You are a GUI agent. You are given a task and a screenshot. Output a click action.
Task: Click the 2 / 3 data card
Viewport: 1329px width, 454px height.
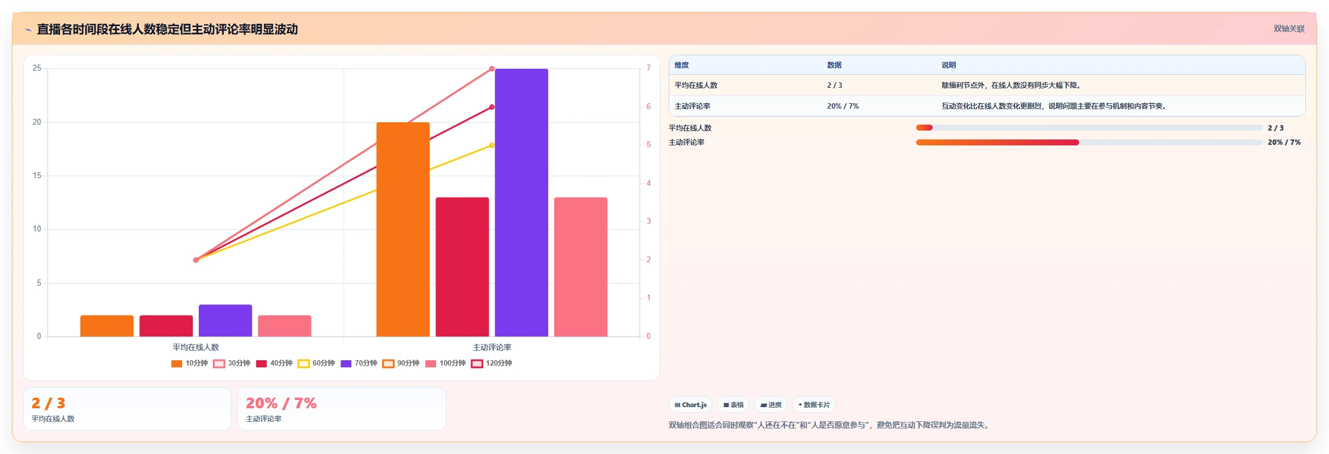click(x=127, y=409)
